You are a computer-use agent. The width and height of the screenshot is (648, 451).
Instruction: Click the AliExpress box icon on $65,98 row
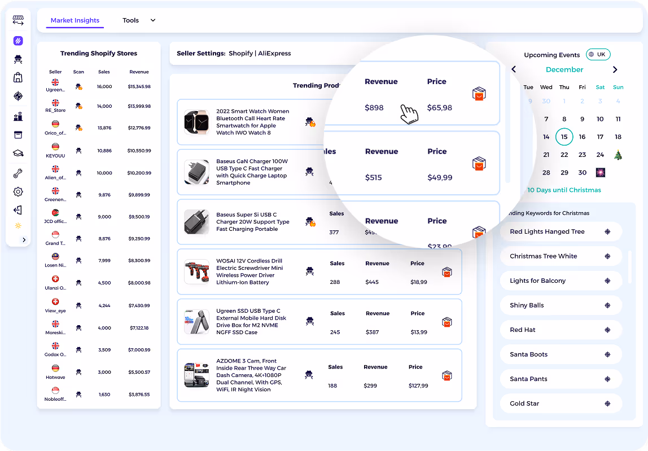tap(479, 94)
